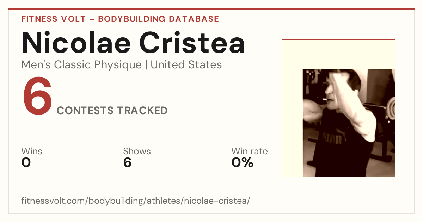Select the Men's Classic Physique division text

(x=82, y=65)
